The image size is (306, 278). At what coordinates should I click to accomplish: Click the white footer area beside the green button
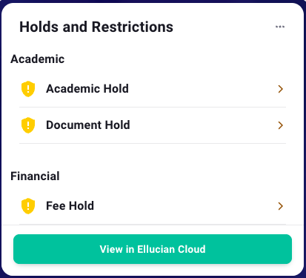click(x=298, y=249)
